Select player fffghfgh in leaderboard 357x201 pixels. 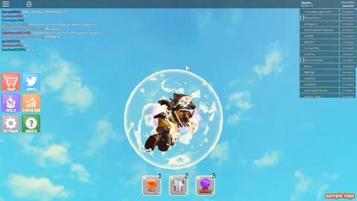tap(327, 72)
